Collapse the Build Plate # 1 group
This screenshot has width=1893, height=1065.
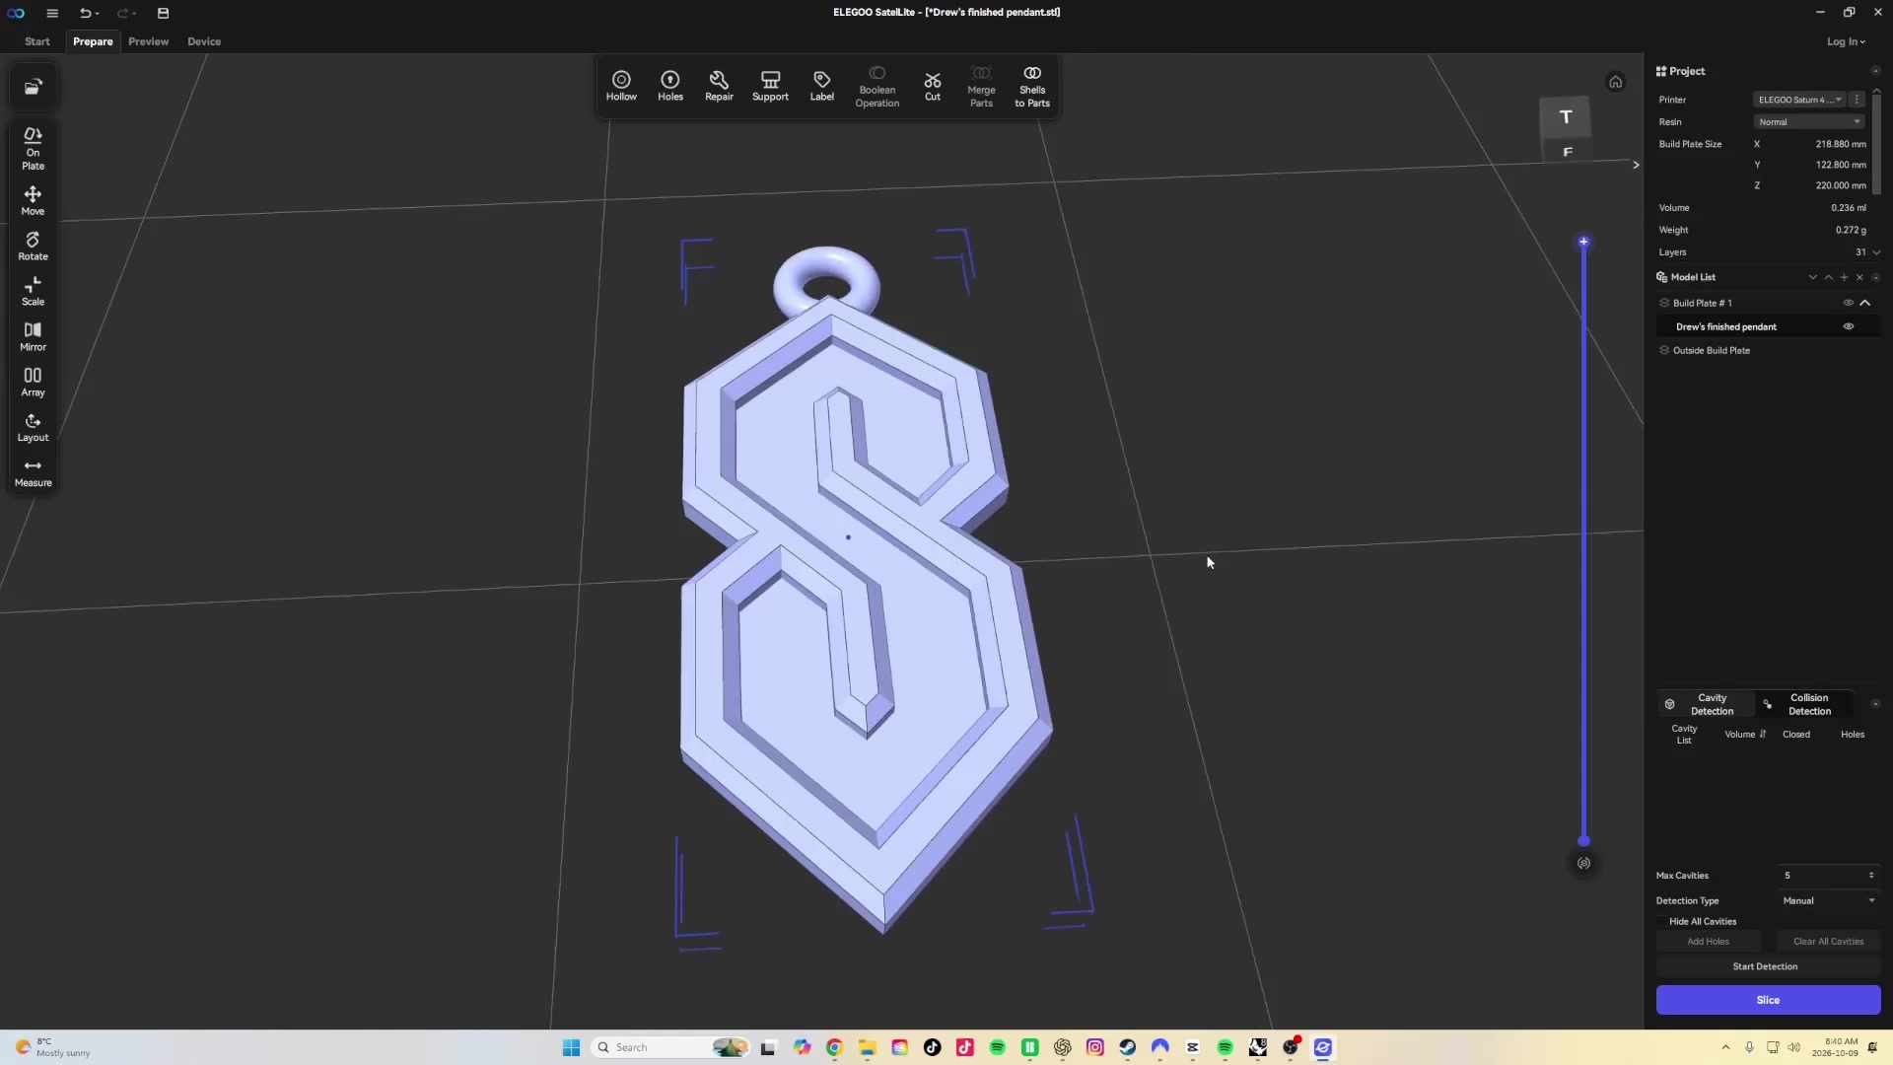point(1865,303)
